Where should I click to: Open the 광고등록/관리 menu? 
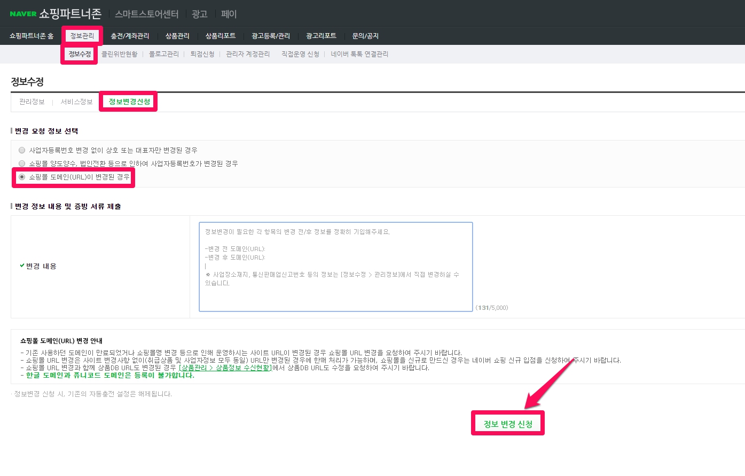pyautogui.click(x=271, y=36)
